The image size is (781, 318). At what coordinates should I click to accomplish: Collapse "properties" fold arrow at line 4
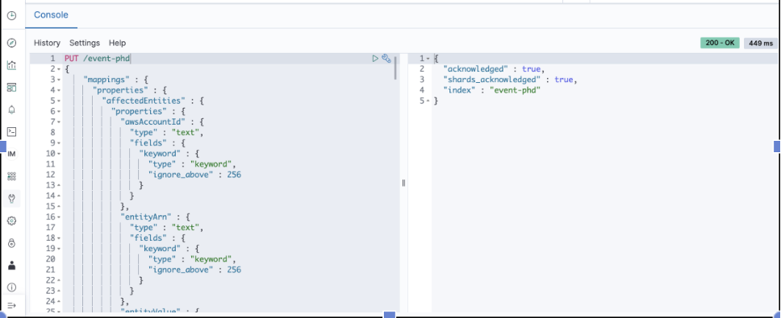coord(59,90)
